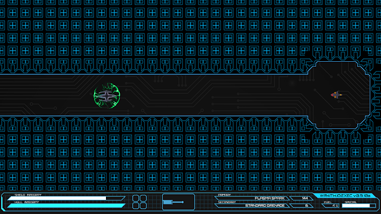Click the Hull Integrity bar
Viewport: 381px width, 214px height.
click(66, 206)
